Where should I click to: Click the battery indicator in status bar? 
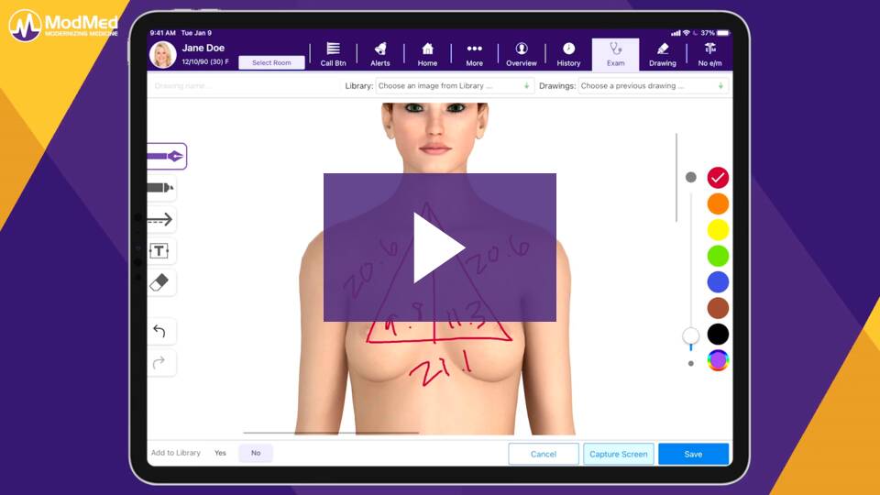(x=723, y=33)
